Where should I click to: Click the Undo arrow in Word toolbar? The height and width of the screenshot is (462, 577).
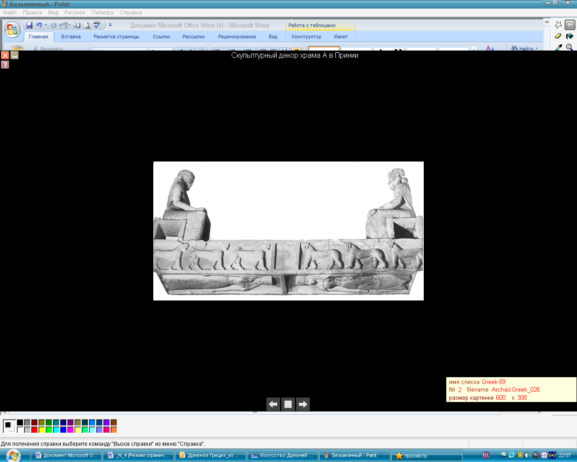(x=39, y=25)
